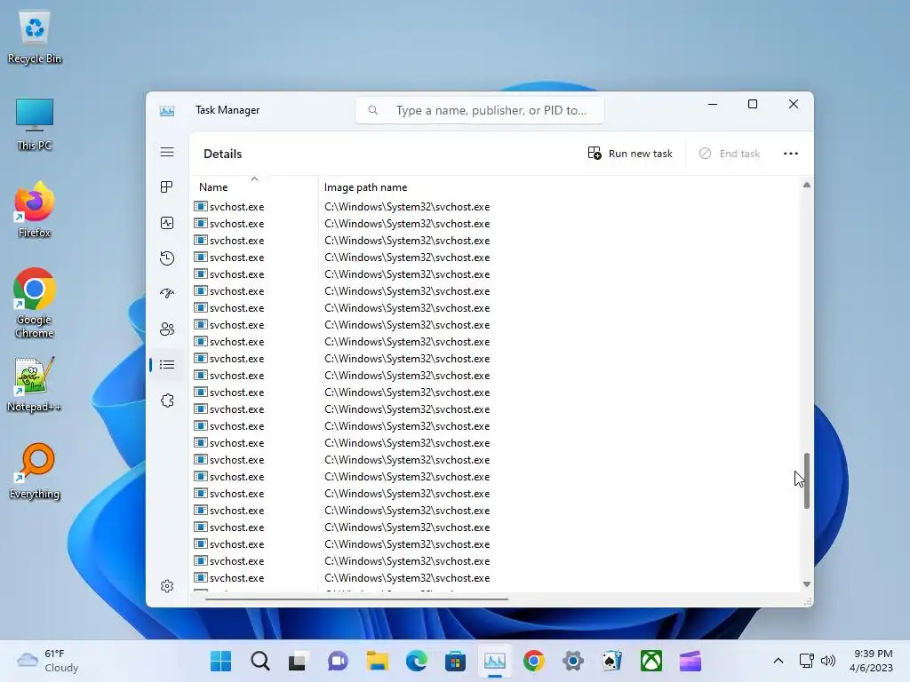Screen dimensions: 910x682
Task: Open the Services page icon
Action: click(167, 400)
